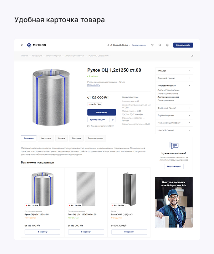The height and width of the screenshot is (254, 214).
Task: Switch to the Доставка tab
Action: pyautogui.click(x=76, y=138)
